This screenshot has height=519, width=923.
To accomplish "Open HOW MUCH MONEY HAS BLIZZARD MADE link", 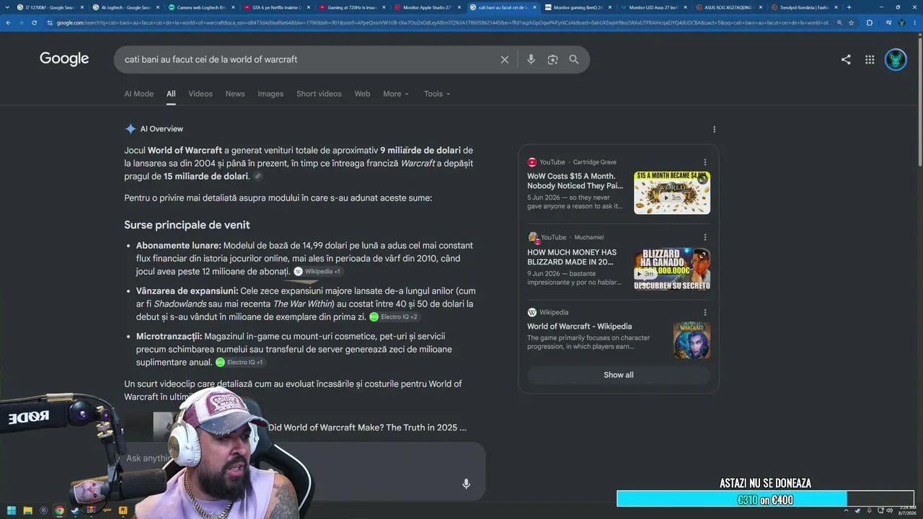I will (572, 257).
